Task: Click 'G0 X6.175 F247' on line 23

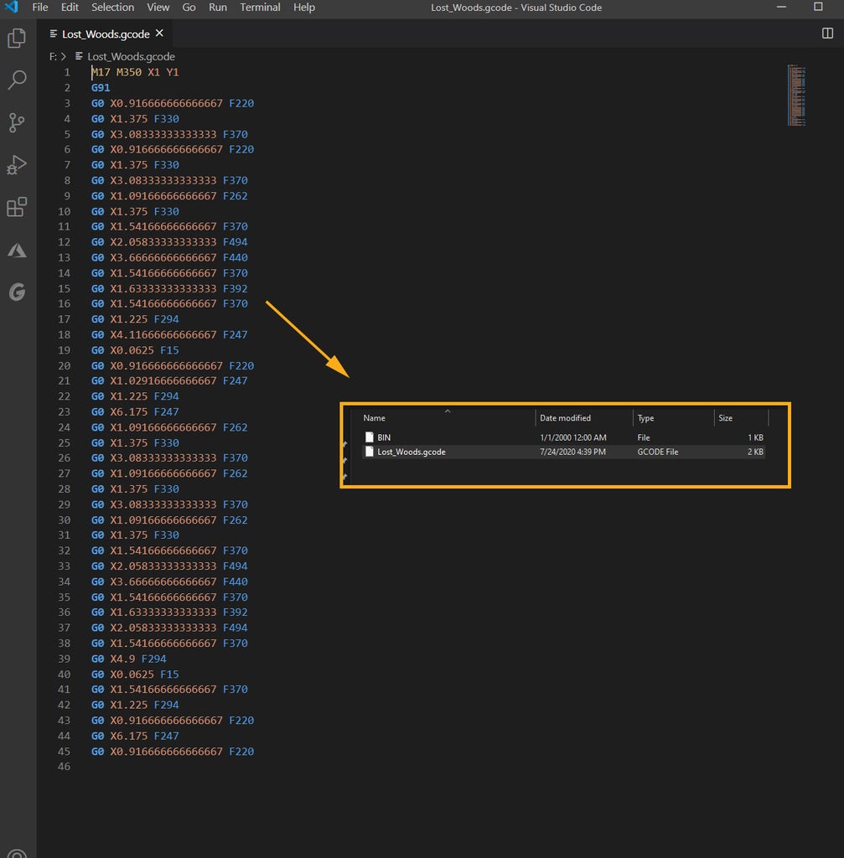Action: point(135,411)
